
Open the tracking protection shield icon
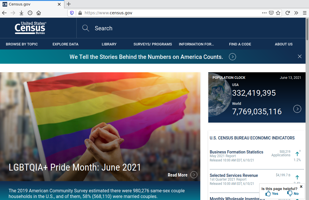72,13
